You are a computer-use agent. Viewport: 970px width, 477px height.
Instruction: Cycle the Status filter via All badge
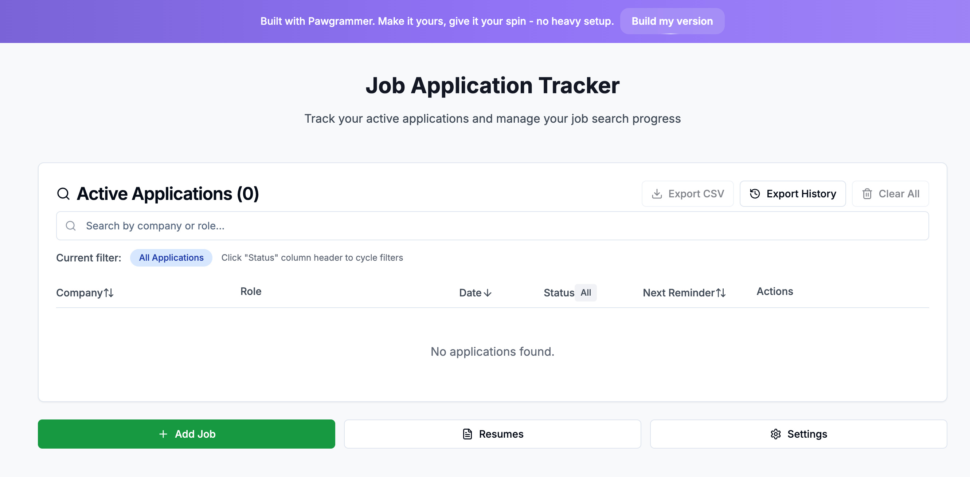[586, 293]
